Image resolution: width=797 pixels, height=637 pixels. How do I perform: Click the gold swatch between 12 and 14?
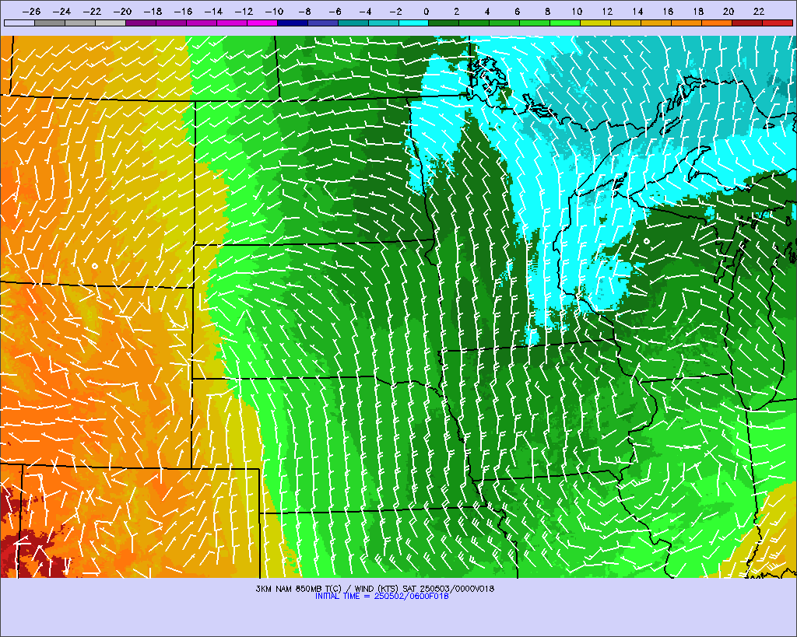pos(627,23)
